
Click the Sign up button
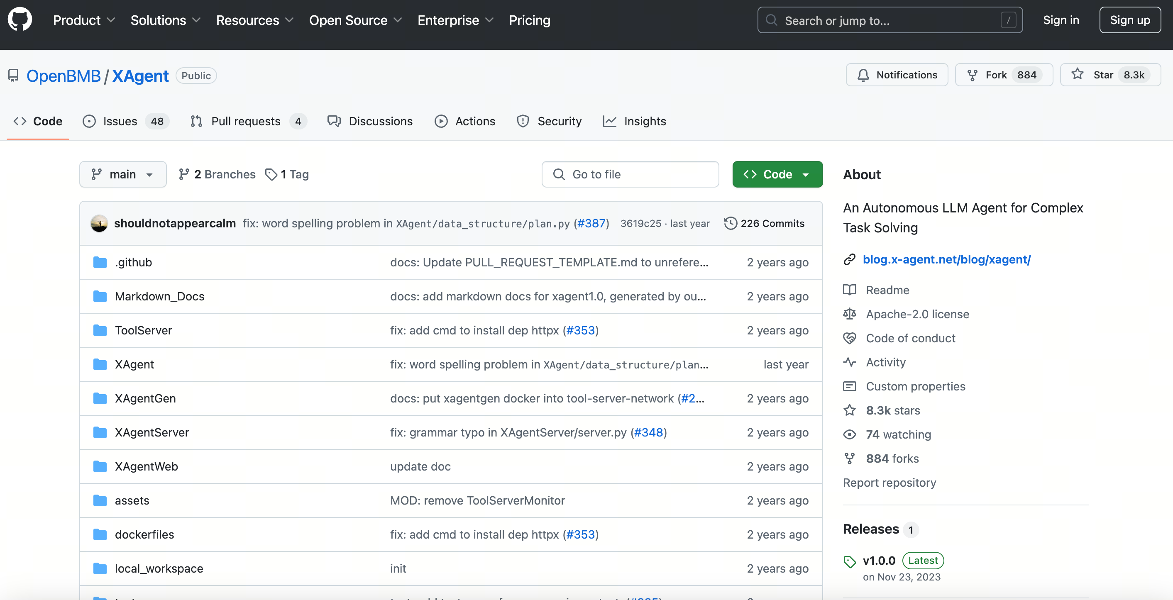pos(1129,20)
